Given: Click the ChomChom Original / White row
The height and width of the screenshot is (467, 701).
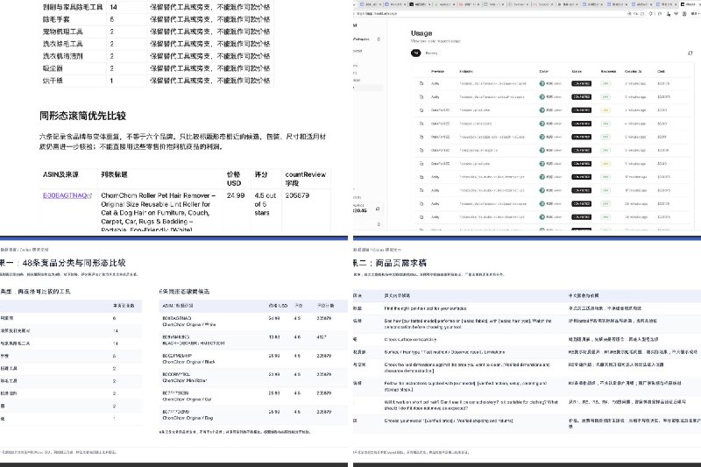Looking at the screenshot, I should point(253,322).
